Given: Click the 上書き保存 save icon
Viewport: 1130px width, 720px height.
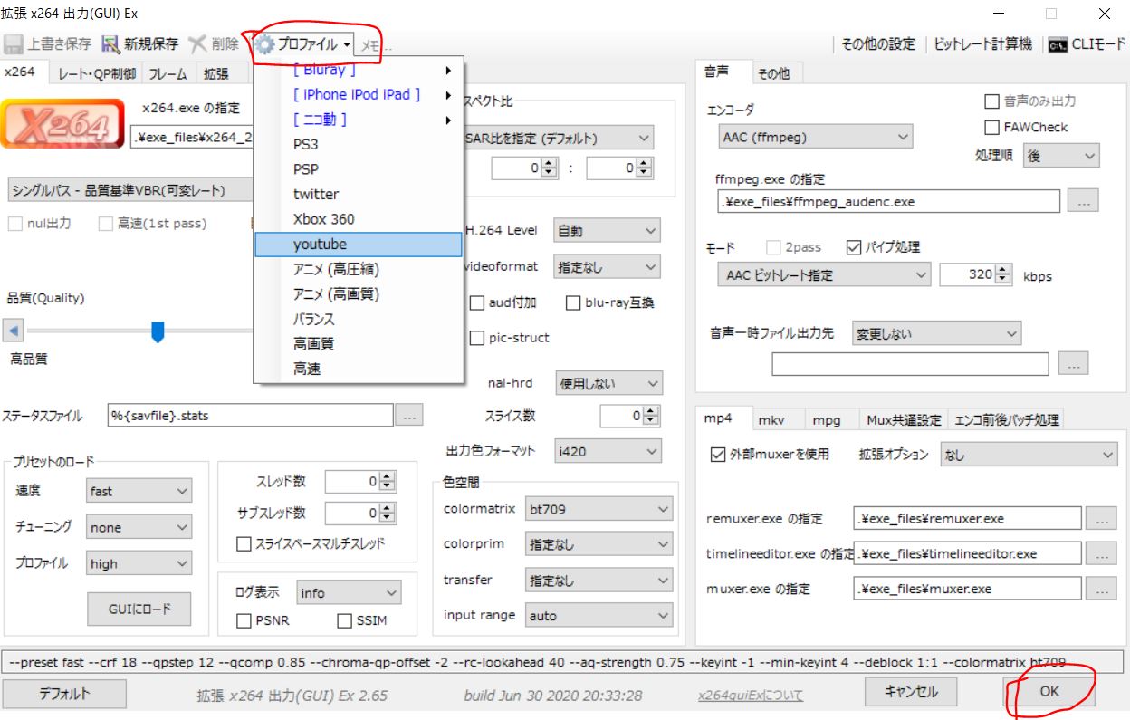Looking at the screenshot, I should tap(14, 44).
